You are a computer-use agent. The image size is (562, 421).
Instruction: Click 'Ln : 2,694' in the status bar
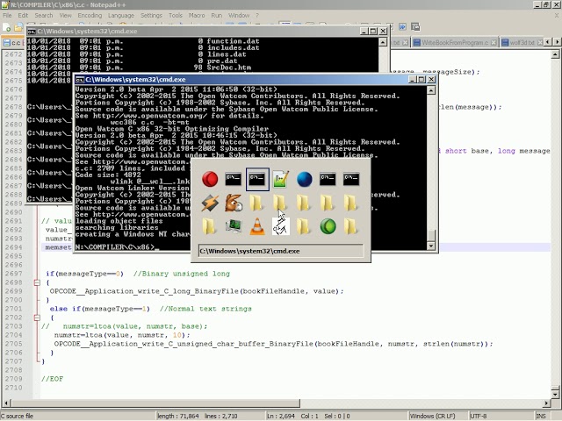pos(281,416)
